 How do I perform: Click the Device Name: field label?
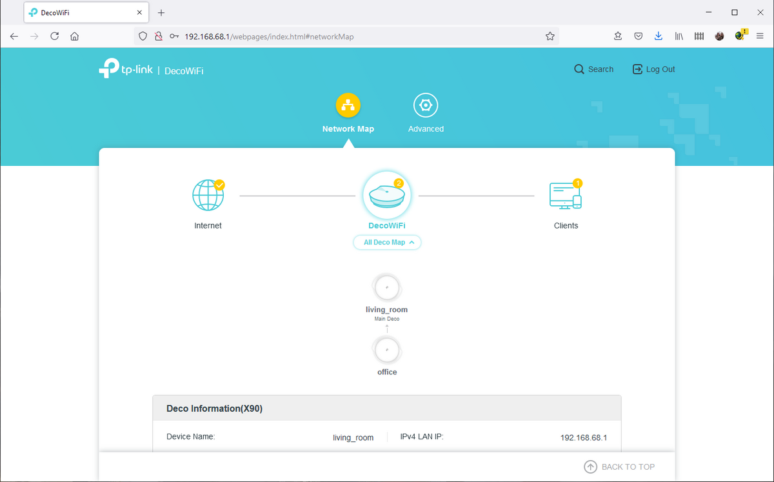pos(190,437)
